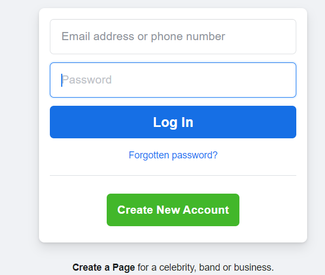Image resolution: width=325 pixels, height=275 pixels.
Task: Focus the Password input field
Action: point(173,80)
